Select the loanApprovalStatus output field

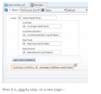point(42,67)
